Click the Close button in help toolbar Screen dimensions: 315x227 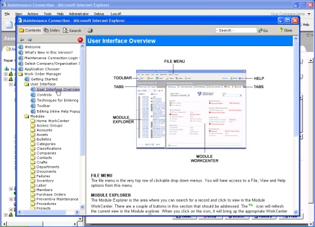point(285,30)
